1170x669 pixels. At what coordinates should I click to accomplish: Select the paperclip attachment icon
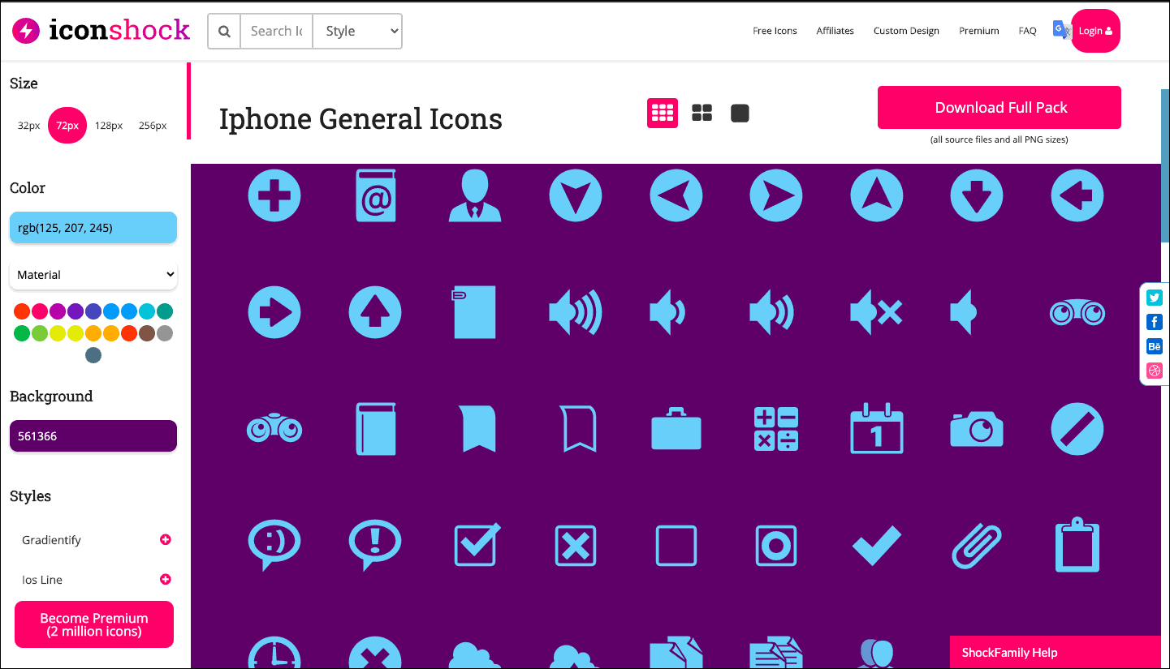tap(976, 546)
